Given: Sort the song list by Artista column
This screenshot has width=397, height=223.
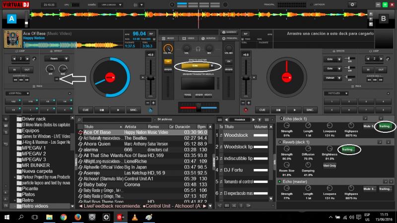Looking at the screenshot, I should click(x=131, y=127).
